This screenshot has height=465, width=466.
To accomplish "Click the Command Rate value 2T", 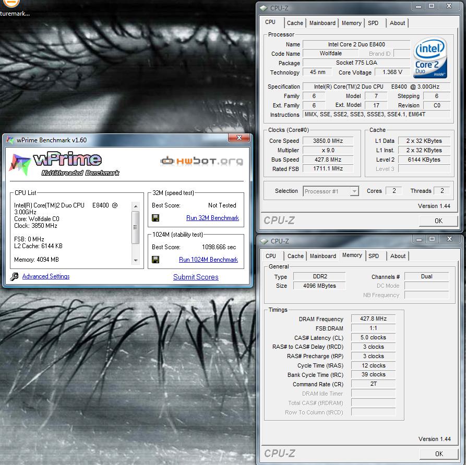I will coord(373,384).
